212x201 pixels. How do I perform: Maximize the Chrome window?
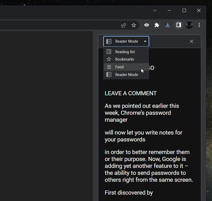point(184,11)
